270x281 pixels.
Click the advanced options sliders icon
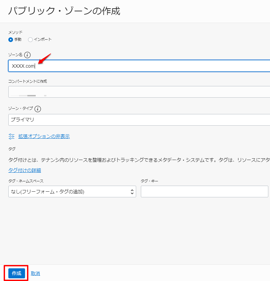point(11,136)
